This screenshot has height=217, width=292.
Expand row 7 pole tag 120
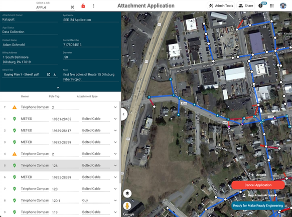[115, 189]
